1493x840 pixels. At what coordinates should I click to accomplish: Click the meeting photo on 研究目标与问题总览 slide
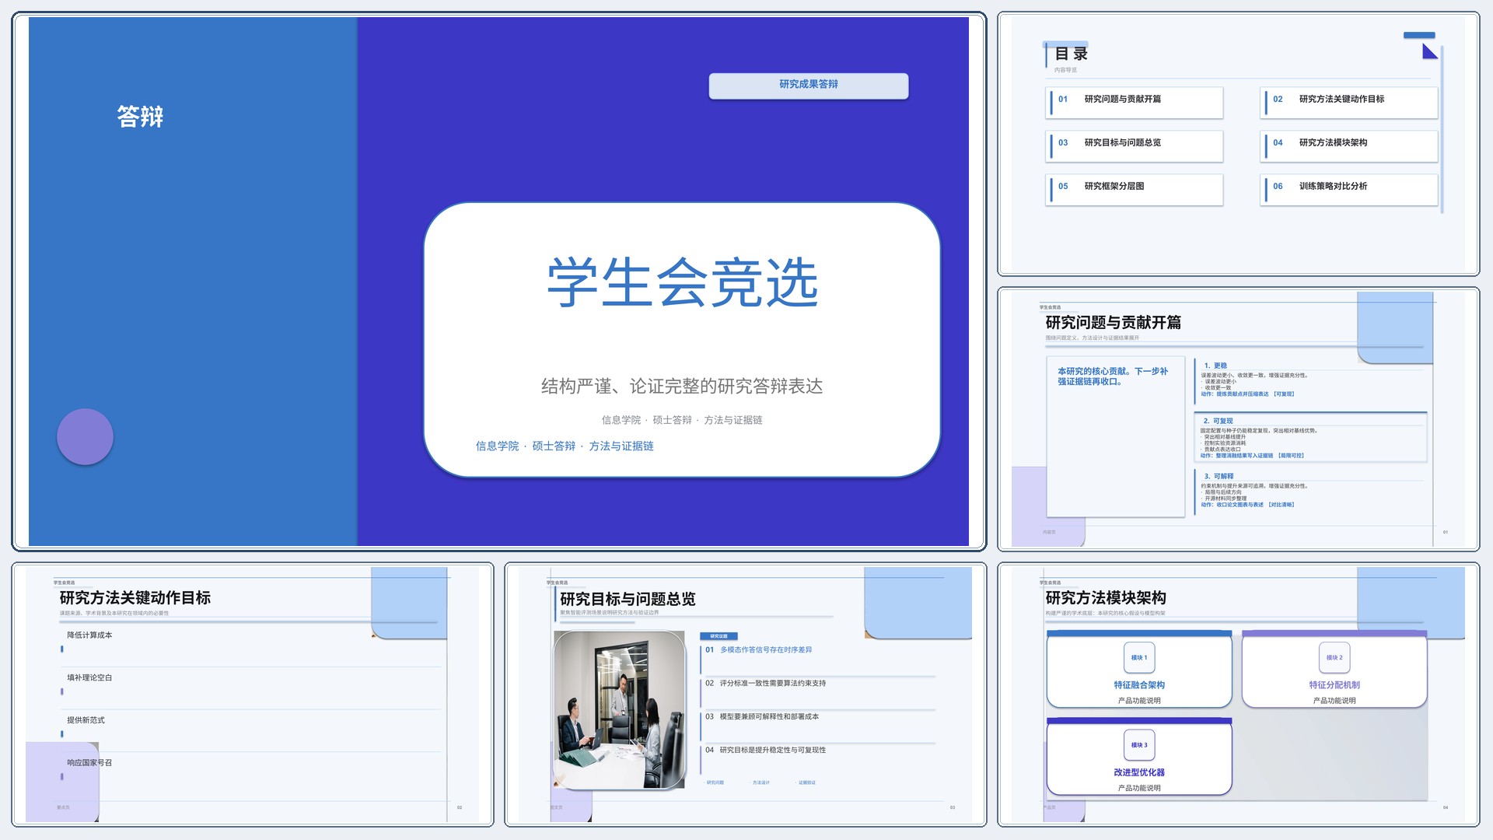point(620,710)
